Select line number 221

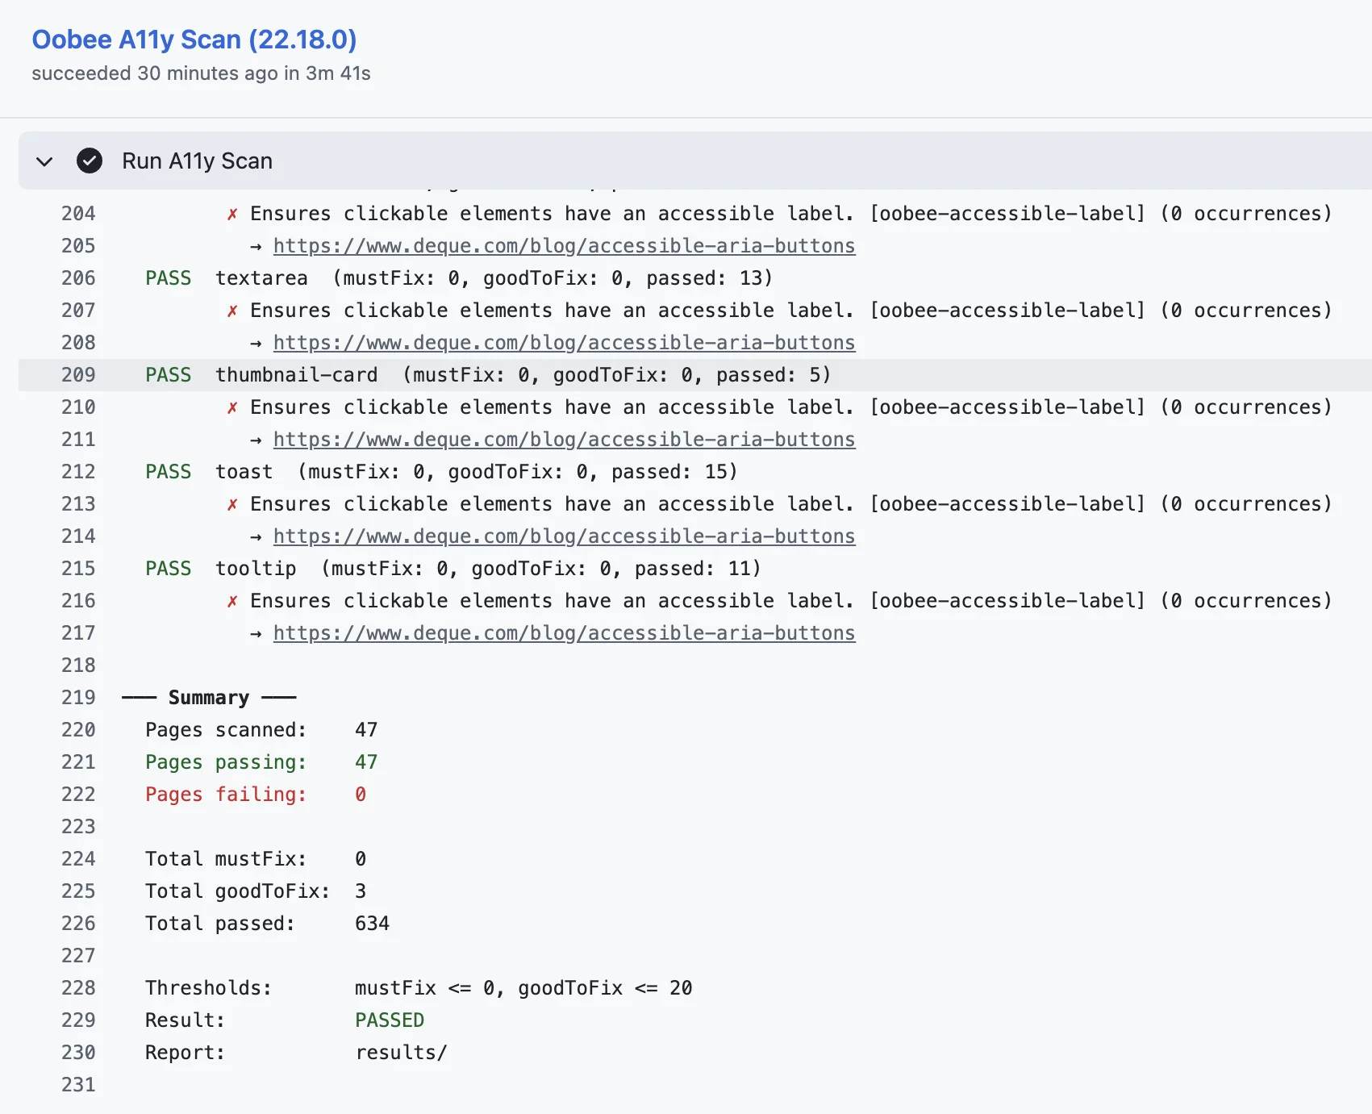[78, 762]
